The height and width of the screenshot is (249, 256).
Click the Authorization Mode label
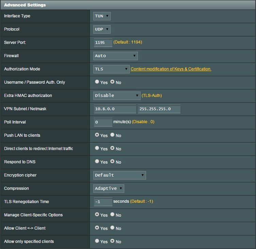pyautogui.click(x=22, y=69)
